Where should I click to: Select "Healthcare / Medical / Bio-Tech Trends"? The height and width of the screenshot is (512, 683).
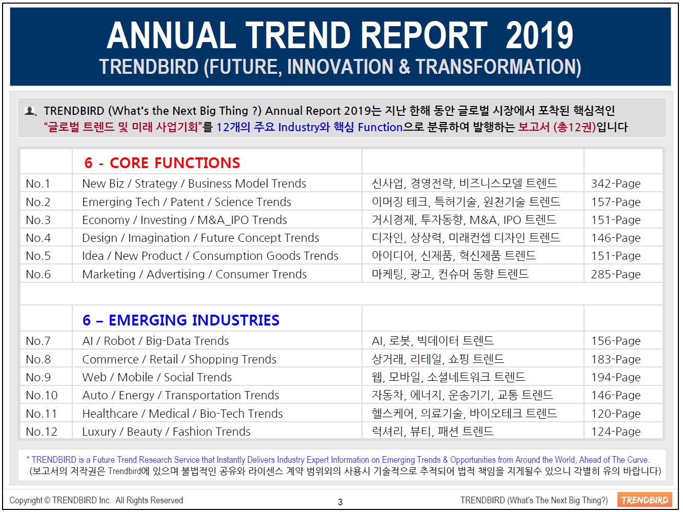183,414
